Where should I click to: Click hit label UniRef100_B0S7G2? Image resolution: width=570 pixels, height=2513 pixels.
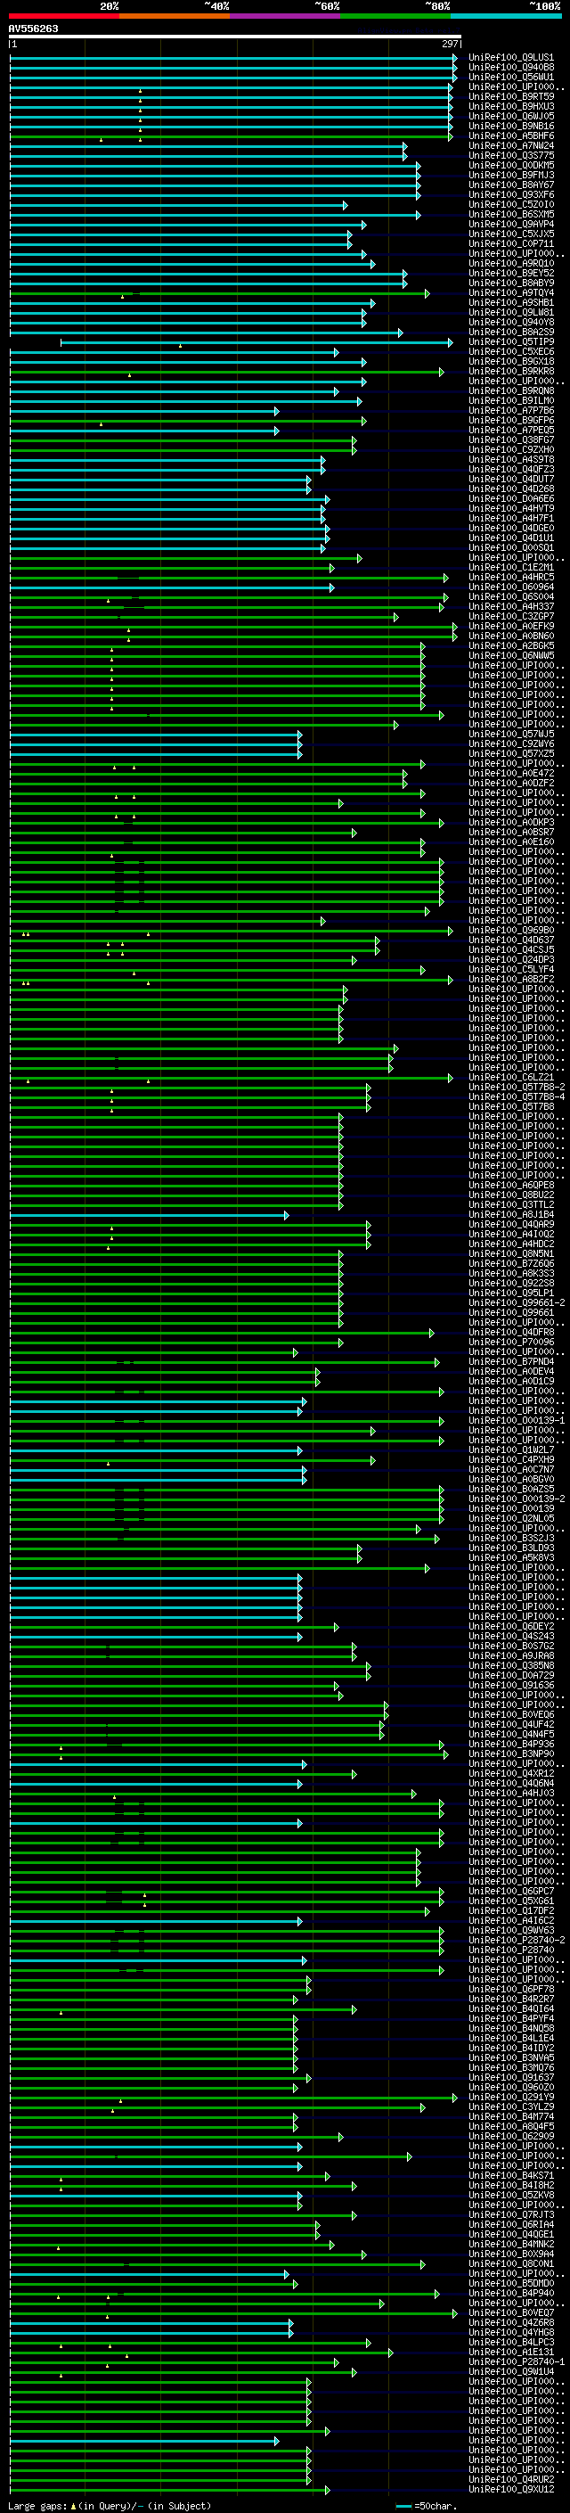pos(510,1647)
